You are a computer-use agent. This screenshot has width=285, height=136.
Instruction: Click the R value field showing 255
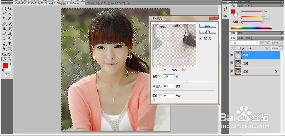point(266,11)
